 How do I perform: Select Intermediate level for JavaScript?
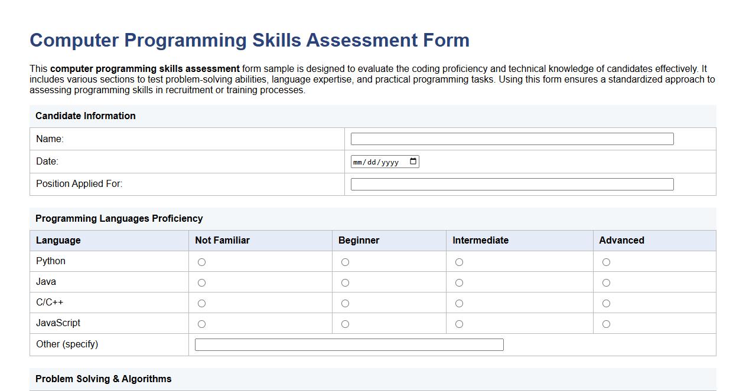point(459,323)
